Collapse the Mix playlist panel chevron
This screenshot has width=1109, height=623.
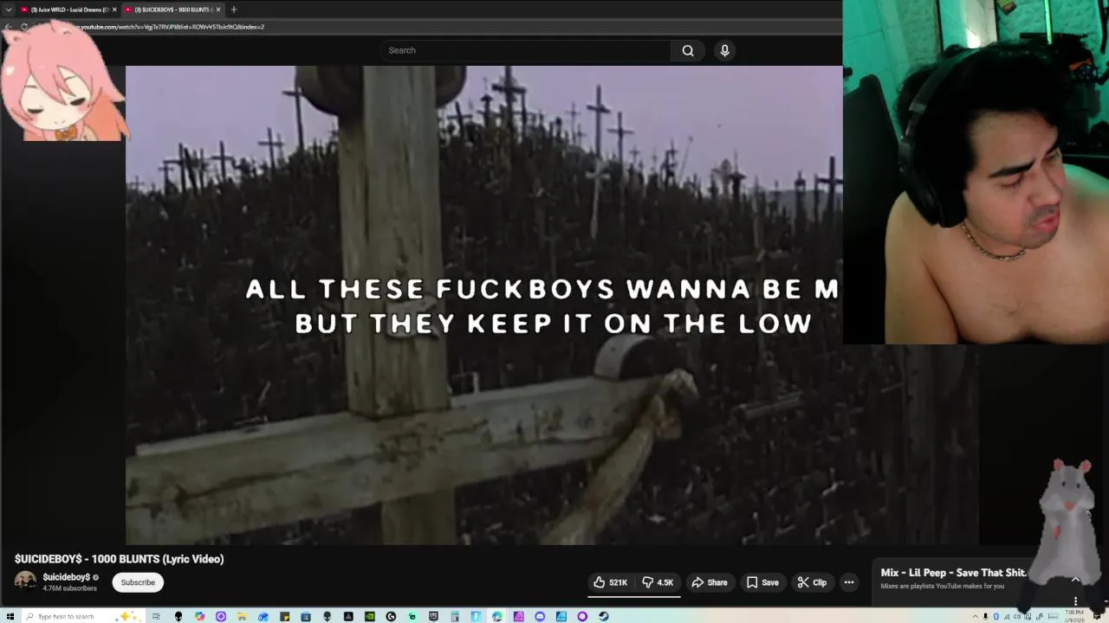pyautogui.click(x=1075, y=580)
